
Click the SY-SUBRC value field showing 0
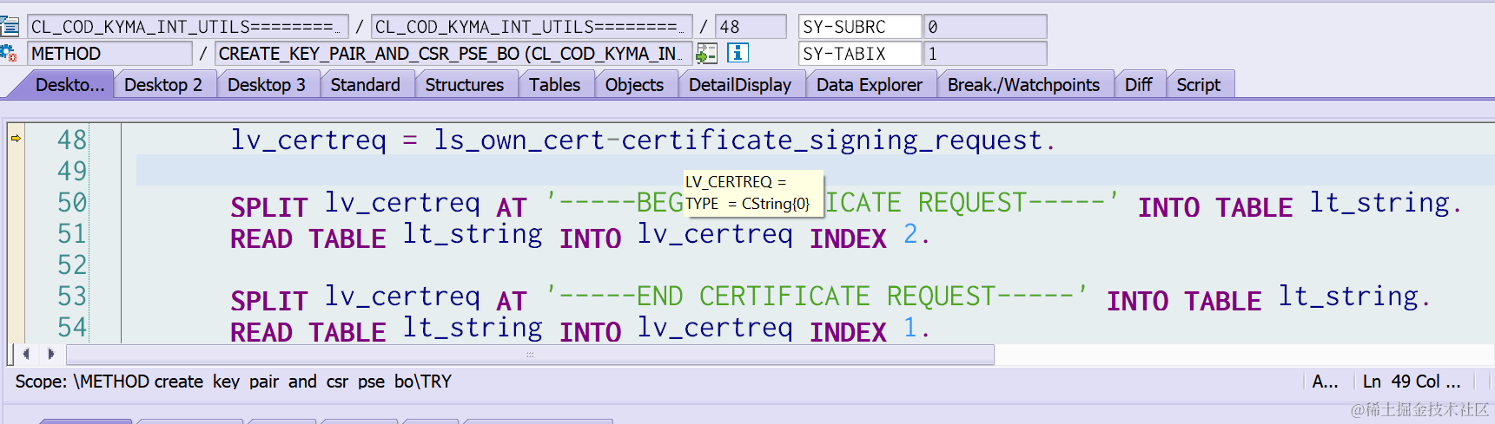[x=985, y=27]
